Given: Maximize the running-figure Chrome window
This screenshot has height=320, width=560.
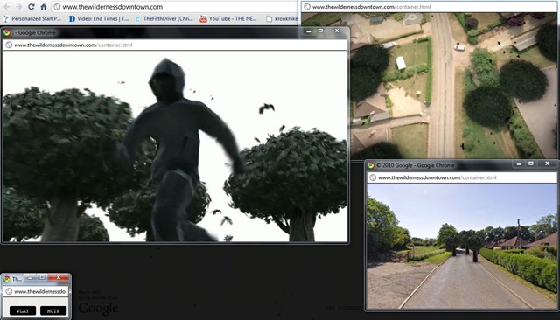Looking at the screenshot, I should tap(321, 31).
